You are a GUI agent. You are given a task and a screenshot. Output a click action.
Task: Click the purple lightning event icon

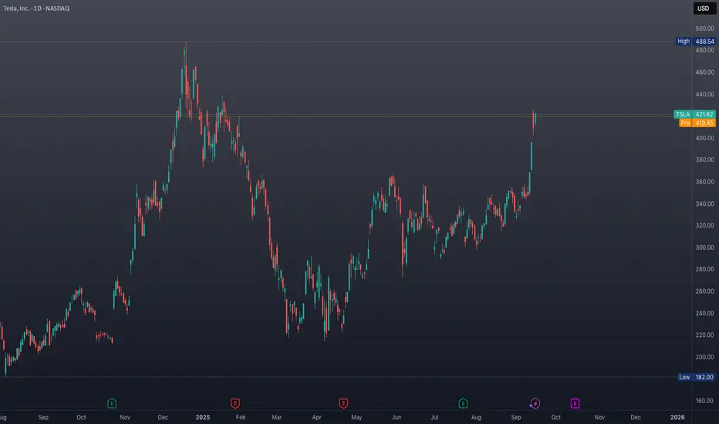pos(535,403)
